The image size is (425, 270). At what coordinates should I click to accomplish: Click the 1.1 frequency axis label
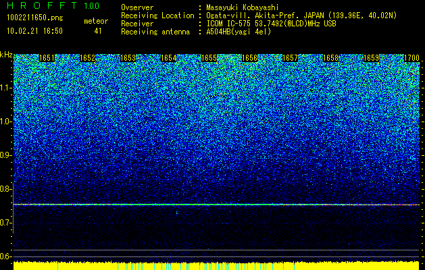[6, 88]
